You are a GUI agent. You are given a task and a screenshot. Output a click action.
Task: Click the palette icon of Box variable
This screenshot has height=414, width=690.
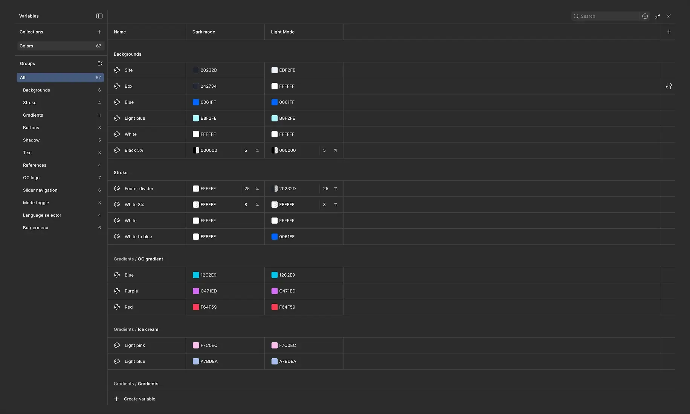coord(117,86)
